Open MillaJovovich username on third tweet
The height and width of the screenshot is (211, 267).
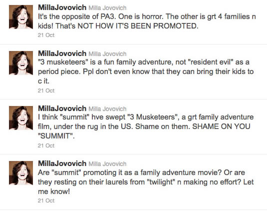[62, 108]
